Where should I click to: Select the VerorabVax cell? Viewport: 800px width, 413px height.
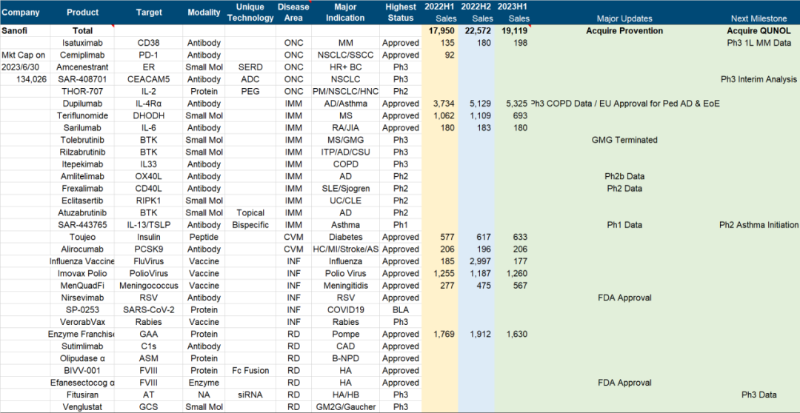tap(82, 322)
